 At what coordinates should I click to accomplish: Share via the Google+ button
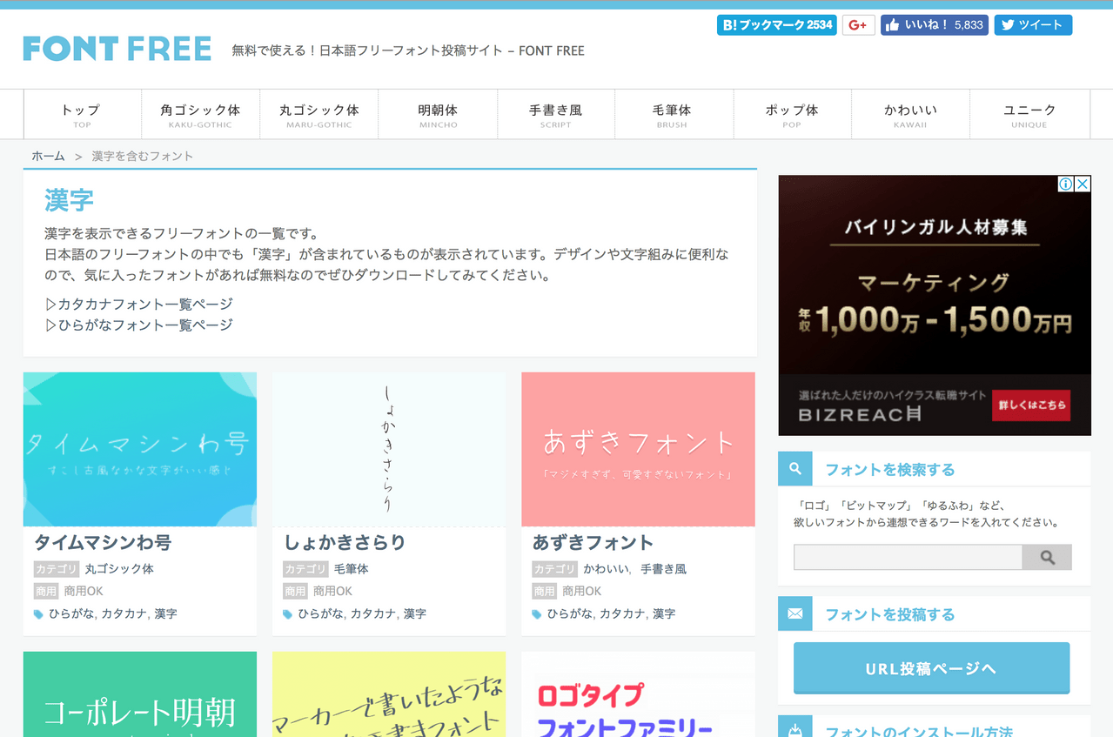tap(858, 25)
